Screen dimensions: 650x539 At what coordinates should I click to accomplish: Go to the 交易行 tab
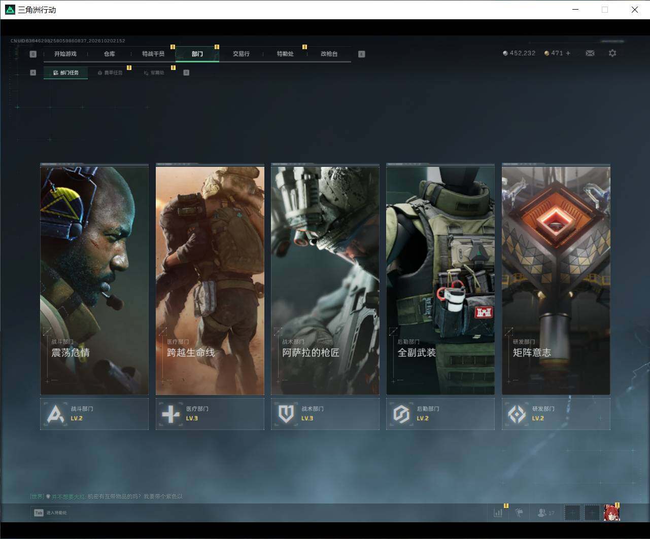click(x=241, y=54)
